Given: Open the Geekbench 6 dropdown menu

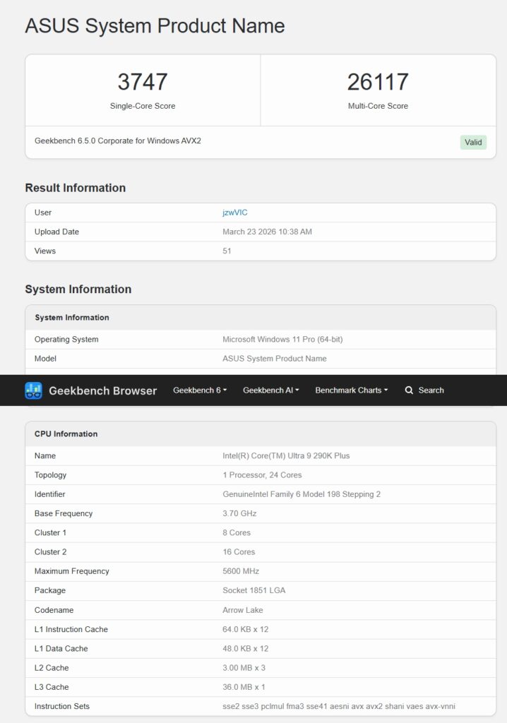Looking at the screenshot, I should pyautogui.click(x=200, y=390).
